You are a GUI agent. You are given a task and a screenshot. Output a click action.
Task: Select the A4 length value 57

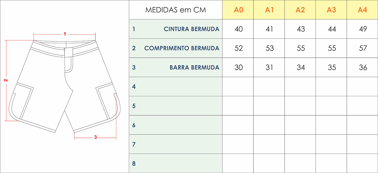(363, 48)
